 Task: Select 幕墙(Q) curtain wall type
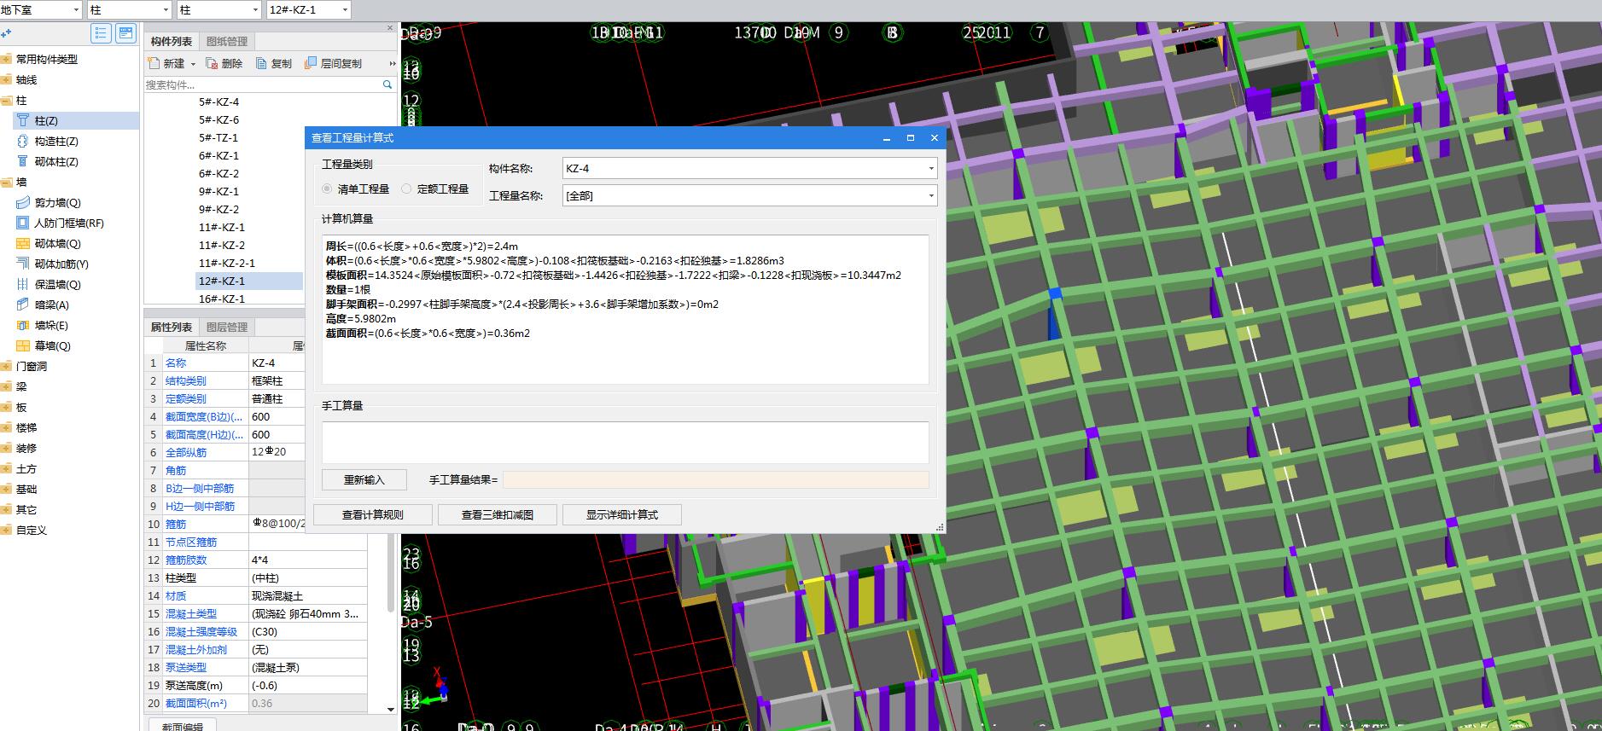tap(52, 346)
